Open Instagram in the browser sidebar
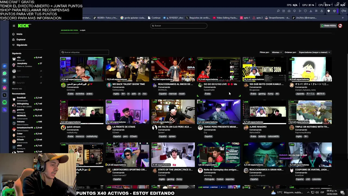This screenshot has width=348, height=196. [4, 88]
